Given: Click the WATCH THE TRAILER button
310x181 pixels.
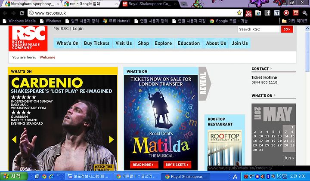Looking at the screenshot, I should tap(104, 168).
